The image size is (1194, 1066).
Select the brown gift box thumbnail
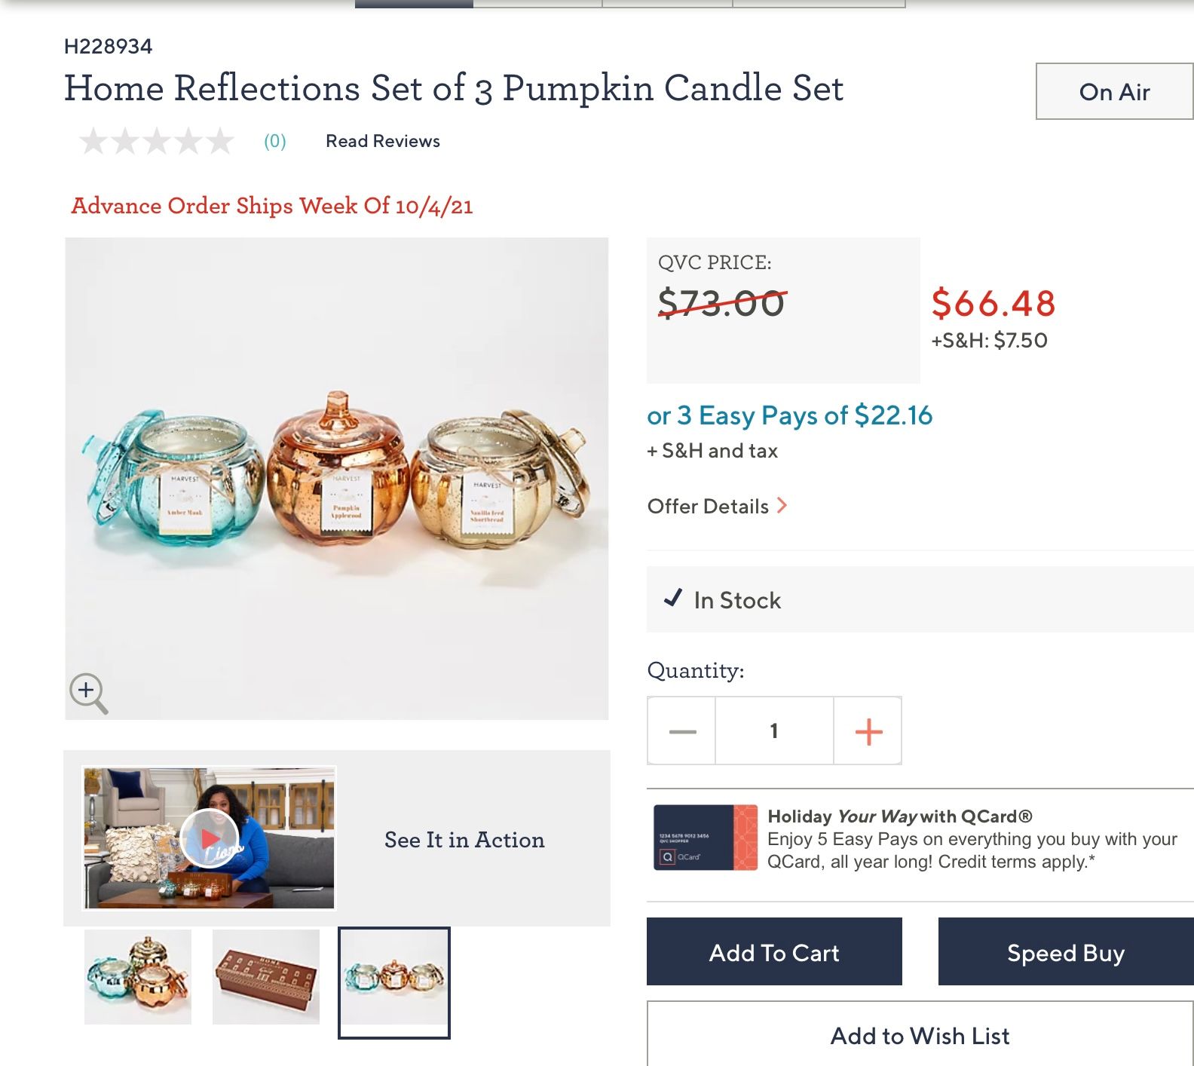[x=266, y=977]
